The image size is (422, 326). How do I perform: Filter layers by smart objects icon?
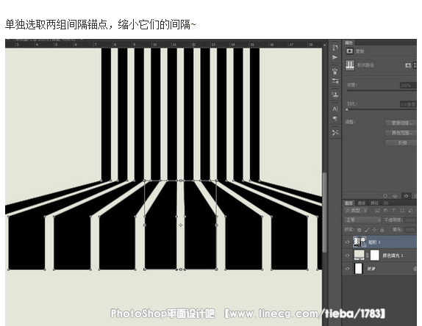point(410,211)
